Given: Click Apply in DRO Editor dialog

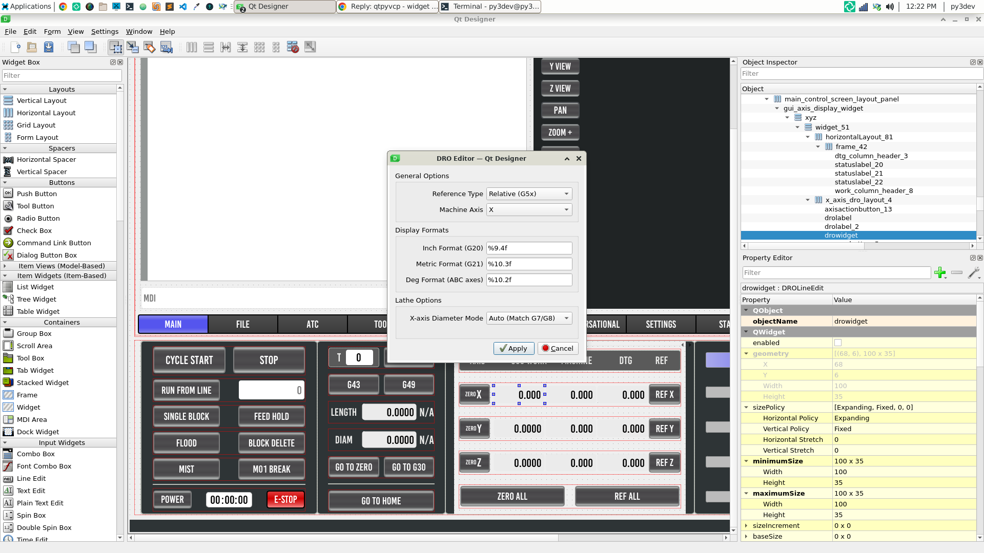Looking at the screenshot, I should [514, 349].
